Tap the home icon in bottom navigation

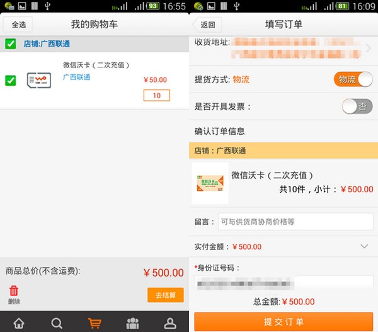(19, 323)
